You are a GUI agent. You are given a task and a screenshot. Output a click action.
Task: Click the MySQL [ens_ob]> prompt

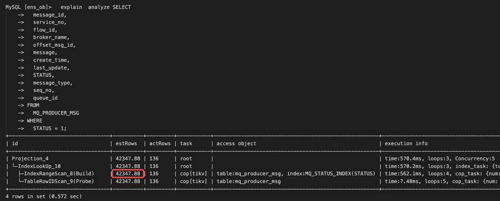[29, 7]
